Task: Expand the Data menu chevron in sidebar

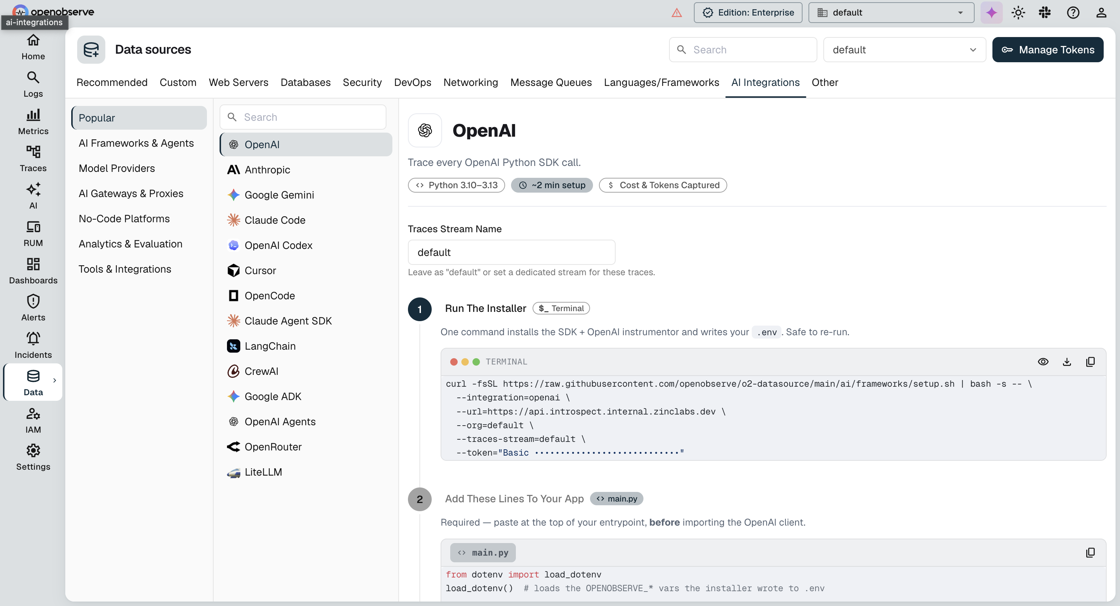Action: point(55,380)
